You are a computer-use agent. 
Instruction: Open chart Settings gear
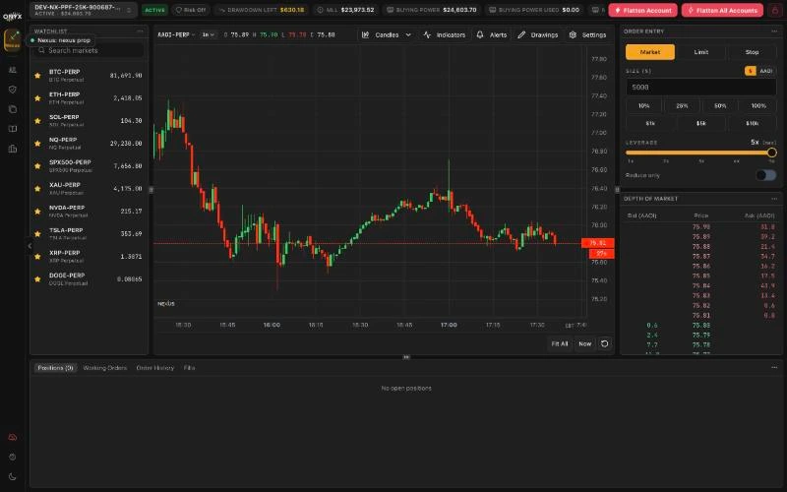pyautogui.click(x=587, y=34)
